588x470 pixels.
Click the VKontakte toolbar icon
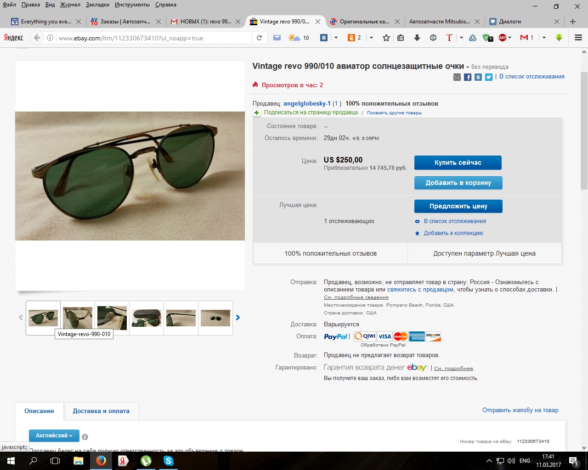pyautogui.click(x=324, y=38)
